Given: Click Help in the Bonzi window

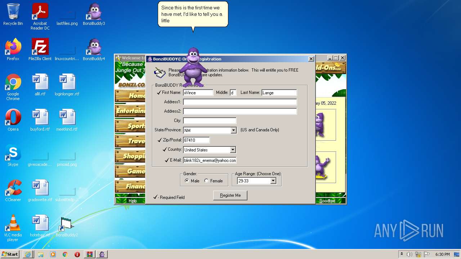Looking at the screenshot, I should point(133,201).
